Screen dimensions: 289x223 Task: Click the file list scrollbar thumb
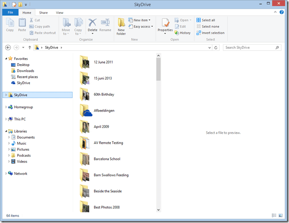tap(158, 69)
